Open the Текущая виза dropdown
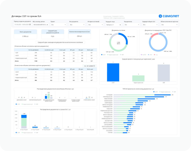This screenshot has width=191, height=151. tap(132, 25)
